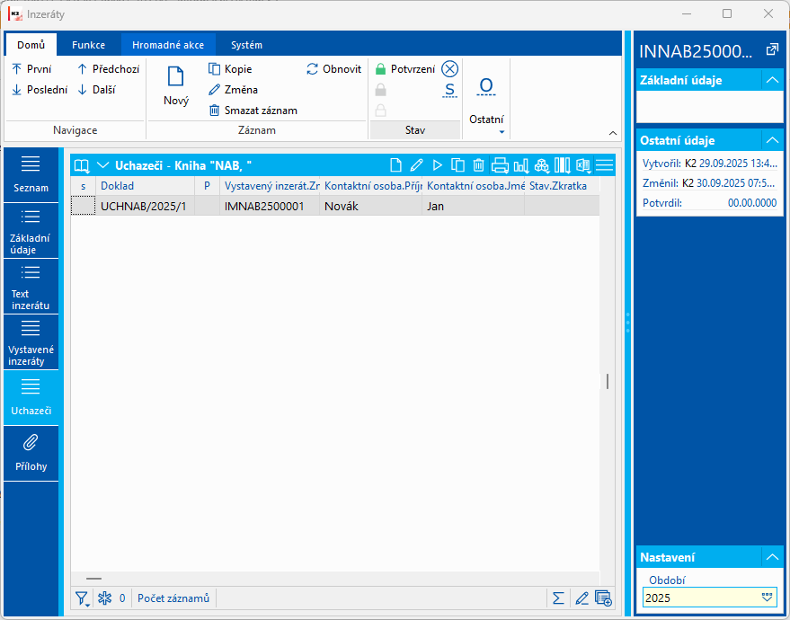The height and width of the screenshot is (620, 790).
Task: Click the pencil edit icon in grid toolbar
Action: (417, 165)
